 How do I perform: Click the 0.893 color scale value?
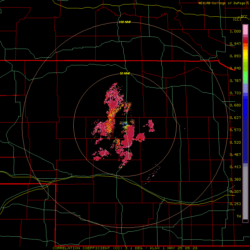tap(235, 56)
